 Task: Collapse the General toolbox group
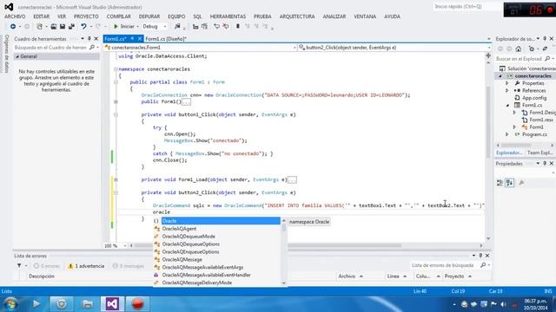pyautogui.click(x=17, y=56)
